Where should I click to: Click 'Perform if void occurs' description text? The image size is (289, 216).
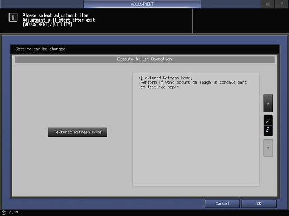[193, 85]
